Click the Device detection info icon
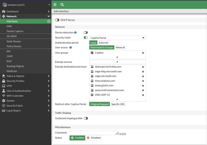 pos(75,33)
